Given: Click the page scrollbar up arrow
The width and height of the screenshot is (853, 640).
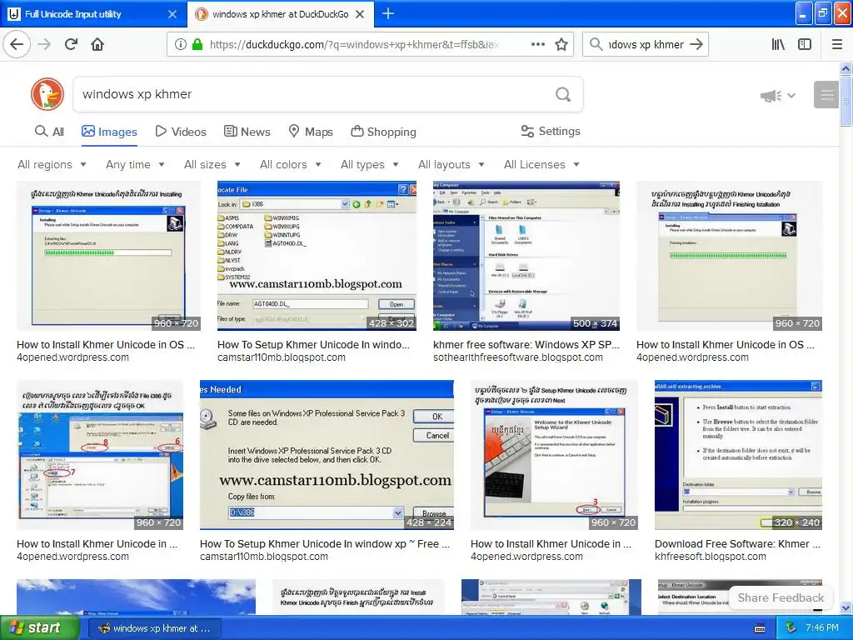Looking at the screenshot, I should (846, 68).
